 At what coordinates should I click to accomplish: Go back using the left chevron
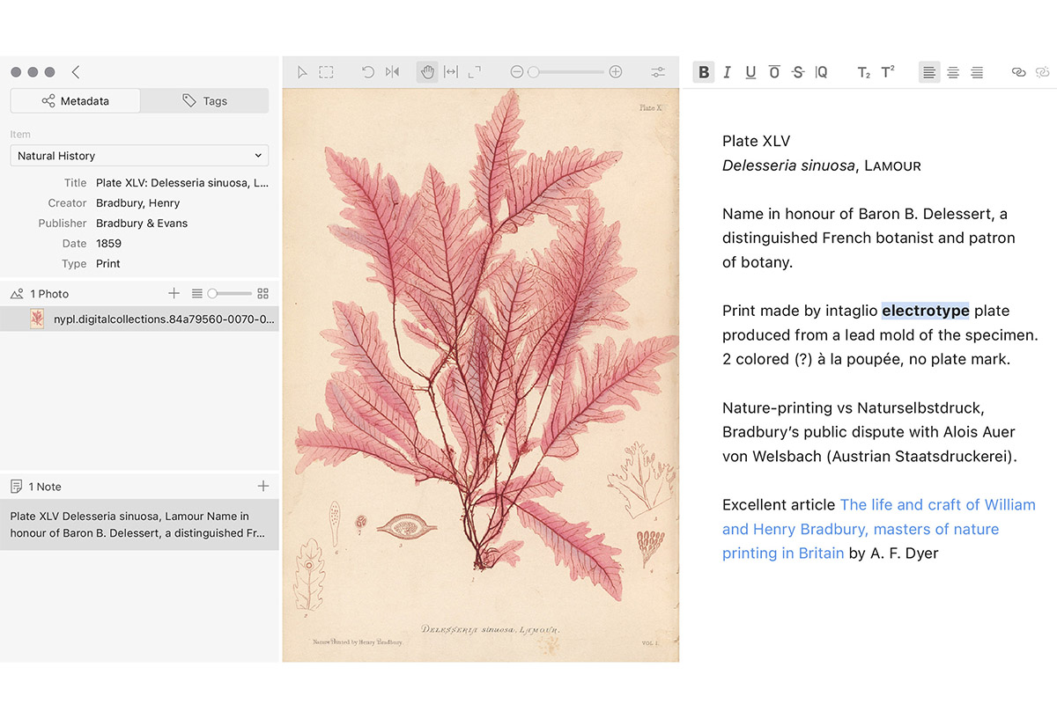coord(76,72)
